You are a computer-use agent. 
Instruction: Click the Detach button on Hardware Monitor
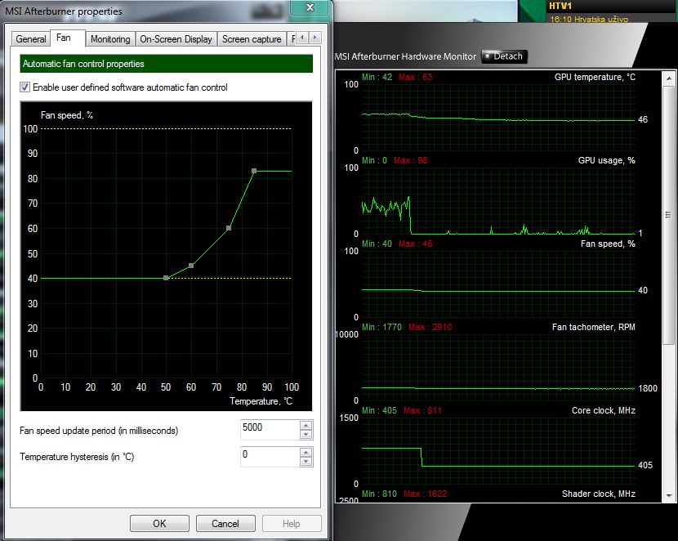[504, 56]
